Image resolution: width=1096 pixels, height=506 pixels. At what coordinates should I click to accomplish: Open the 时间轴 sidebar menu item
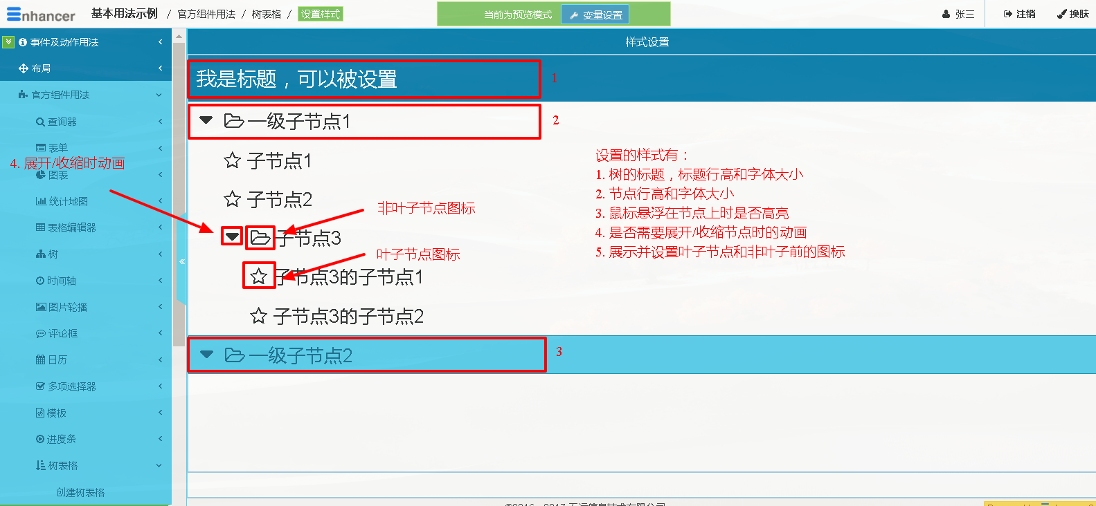pos(61,281)
